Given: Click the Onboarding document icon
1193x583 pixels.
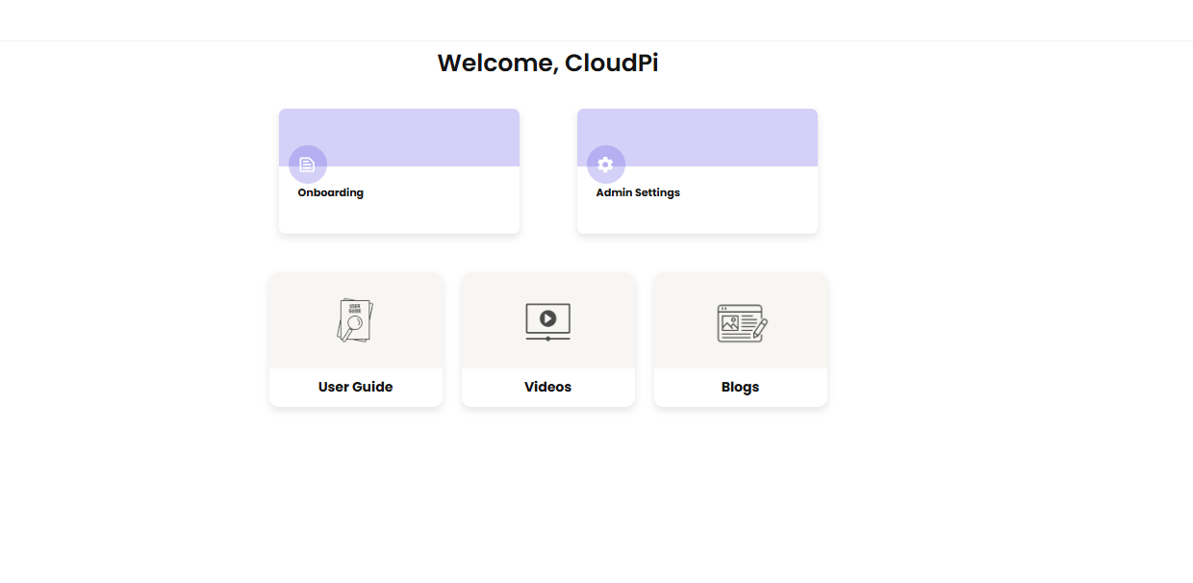Looking at the screenshot, I should [308, 165].
